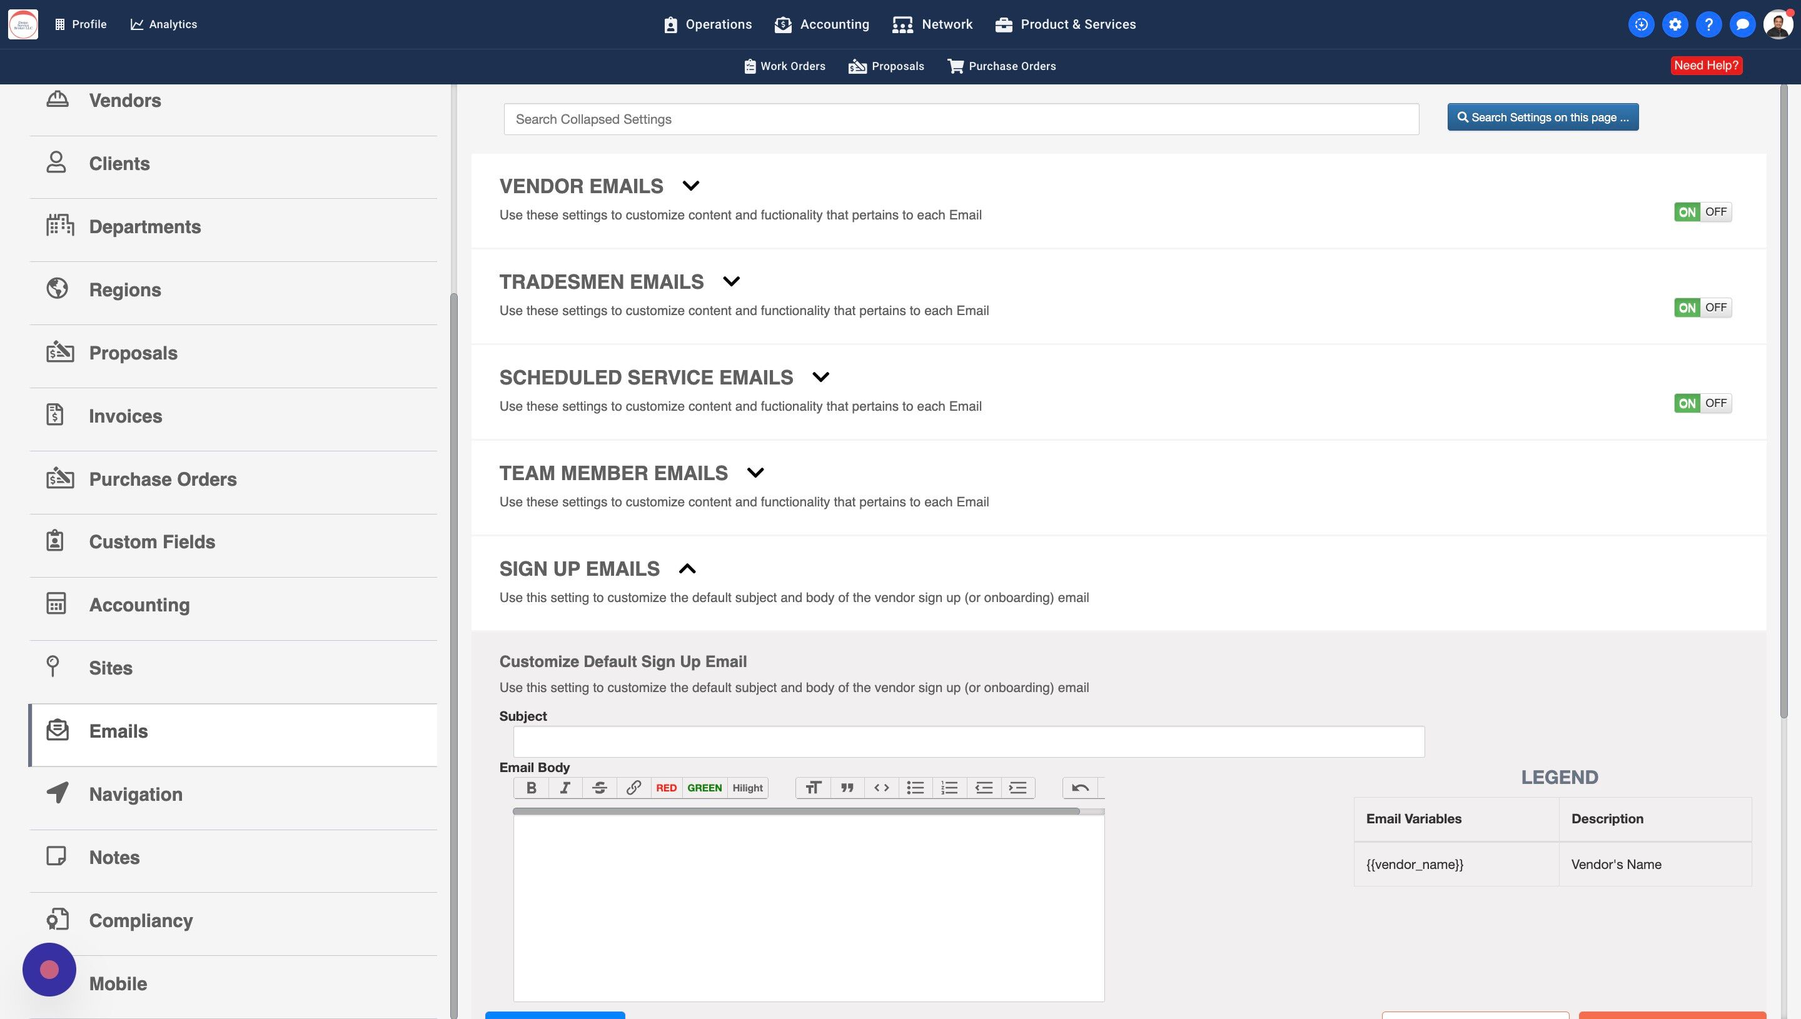Viewport: 1801px width, 1019px height.
Task: Open the settings gear icon
Action: pyautogui.click(x=1674, y=24)
